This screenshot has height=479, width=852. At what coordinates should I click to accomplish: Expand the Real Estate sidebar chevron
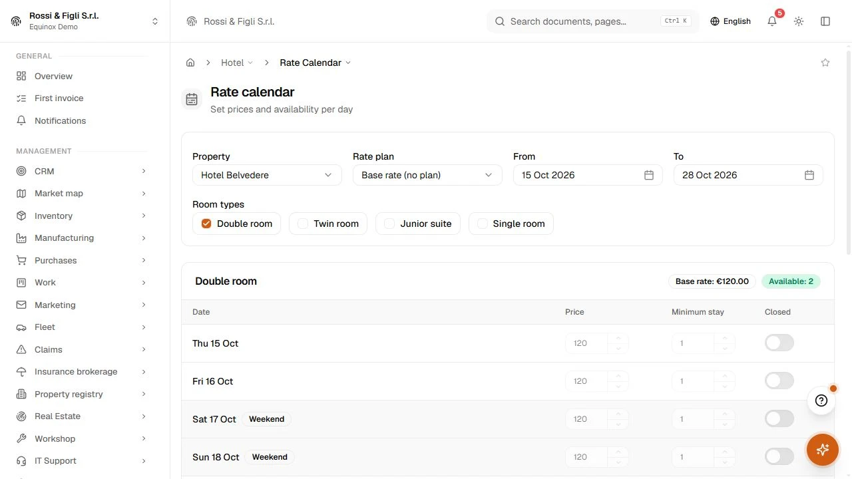tap(144, 416)
